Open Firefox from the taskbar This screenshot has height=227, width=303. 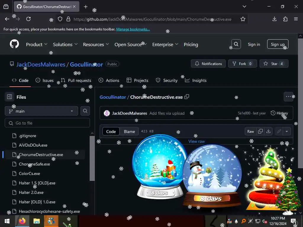pyautogui.click(x=22, y=221)
